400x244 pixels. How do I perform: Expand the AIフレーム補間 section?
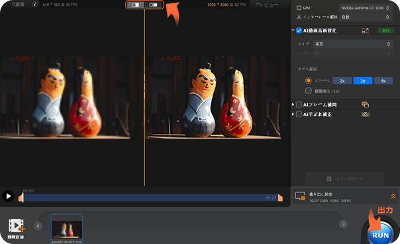pyautogui.click(x=293, y=105)
